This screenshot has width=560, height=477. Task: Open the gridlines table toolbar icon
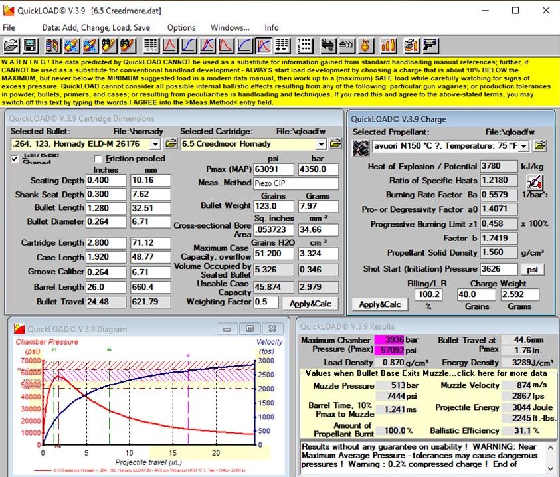click(x=151, y=46)
